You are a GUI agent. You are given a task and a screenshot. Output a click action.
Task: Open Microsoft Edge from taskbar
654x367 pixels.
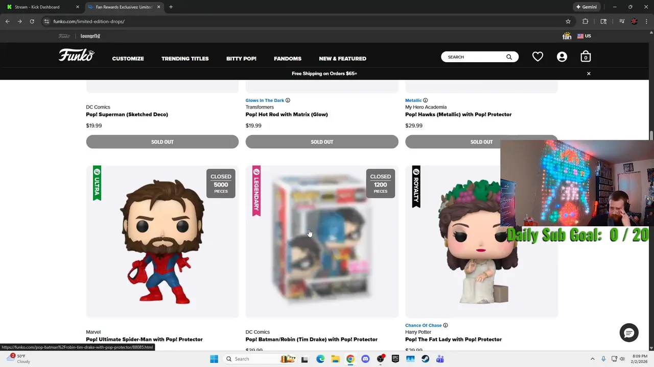pyautogui.click(x=320, y=359)
